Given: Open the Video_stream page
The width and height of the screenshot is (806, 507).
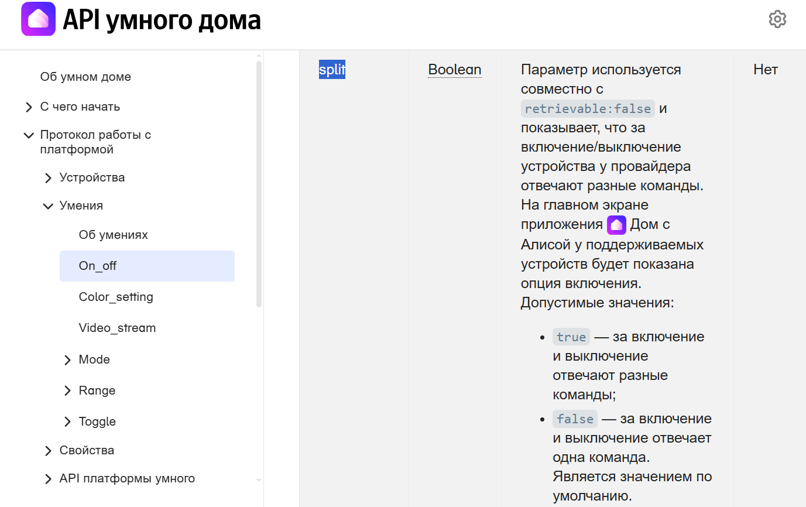Looking at the screenshot, I should [x=117, y=328].
